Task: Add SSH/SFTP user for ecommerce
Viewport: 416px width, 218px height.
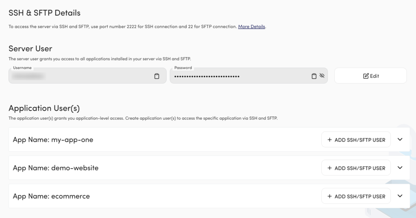Action: tap(356, 196)
